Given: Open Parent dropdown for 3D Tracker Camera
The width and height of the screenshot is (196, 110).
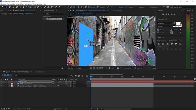Looking at the screenshot, I should point(80,84).
